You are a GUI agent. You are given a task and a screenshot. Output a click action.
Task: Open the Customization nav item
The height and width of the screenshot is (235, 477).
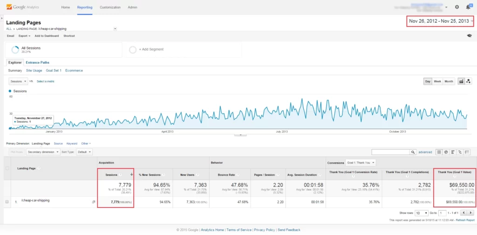110,7
